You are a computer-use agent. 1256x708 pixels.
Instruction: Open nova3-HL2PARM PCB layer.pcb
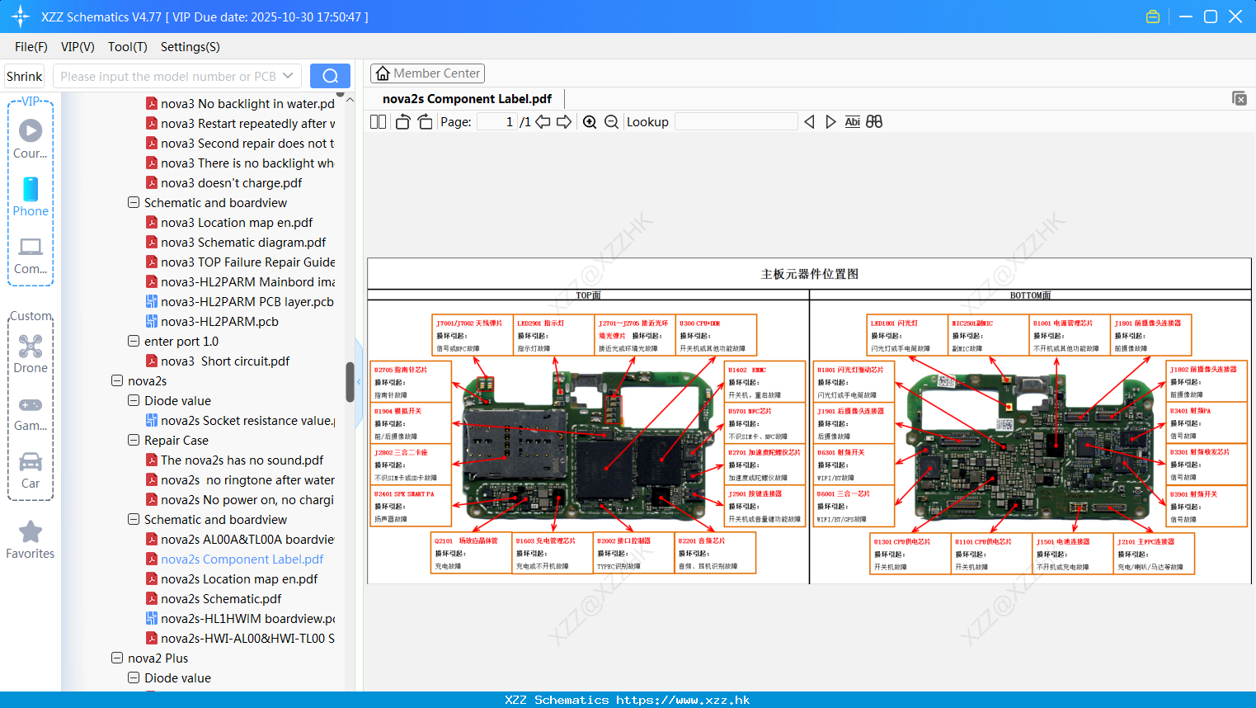[x=247, y=302]
